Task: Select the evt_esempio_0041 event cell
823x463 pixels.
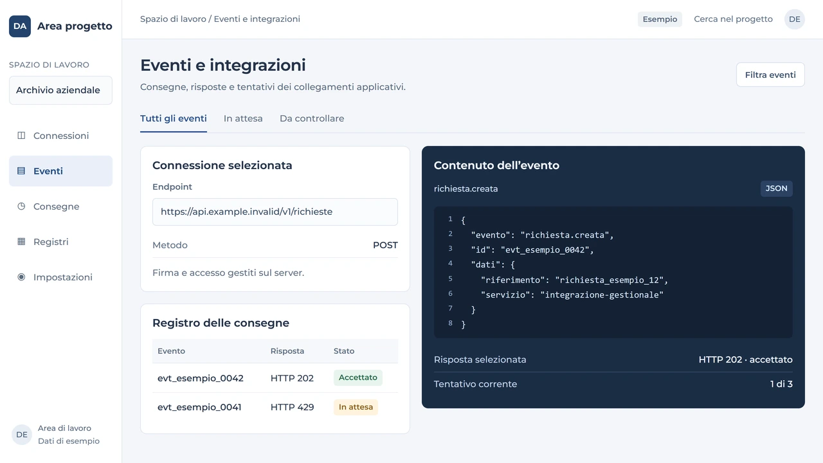Action: (x=199, y=407)
